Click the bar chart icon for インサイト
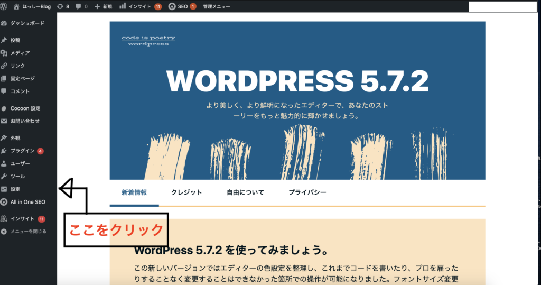This screenshot has height=285, width=541. point(123,6)
